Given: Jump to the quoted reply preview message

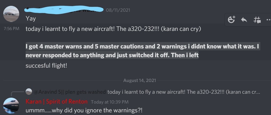Looking at the screenshot, I should click(x=184, y=92).
